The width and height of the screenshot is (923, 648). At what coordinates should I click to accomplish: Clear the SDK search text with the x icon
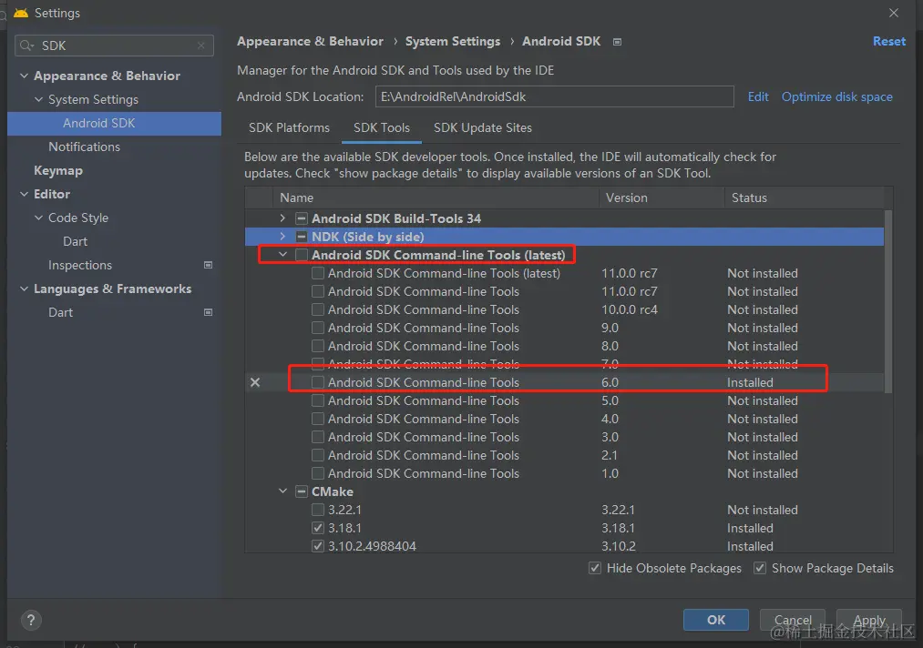pyautogui.click(x=201, y=46)
